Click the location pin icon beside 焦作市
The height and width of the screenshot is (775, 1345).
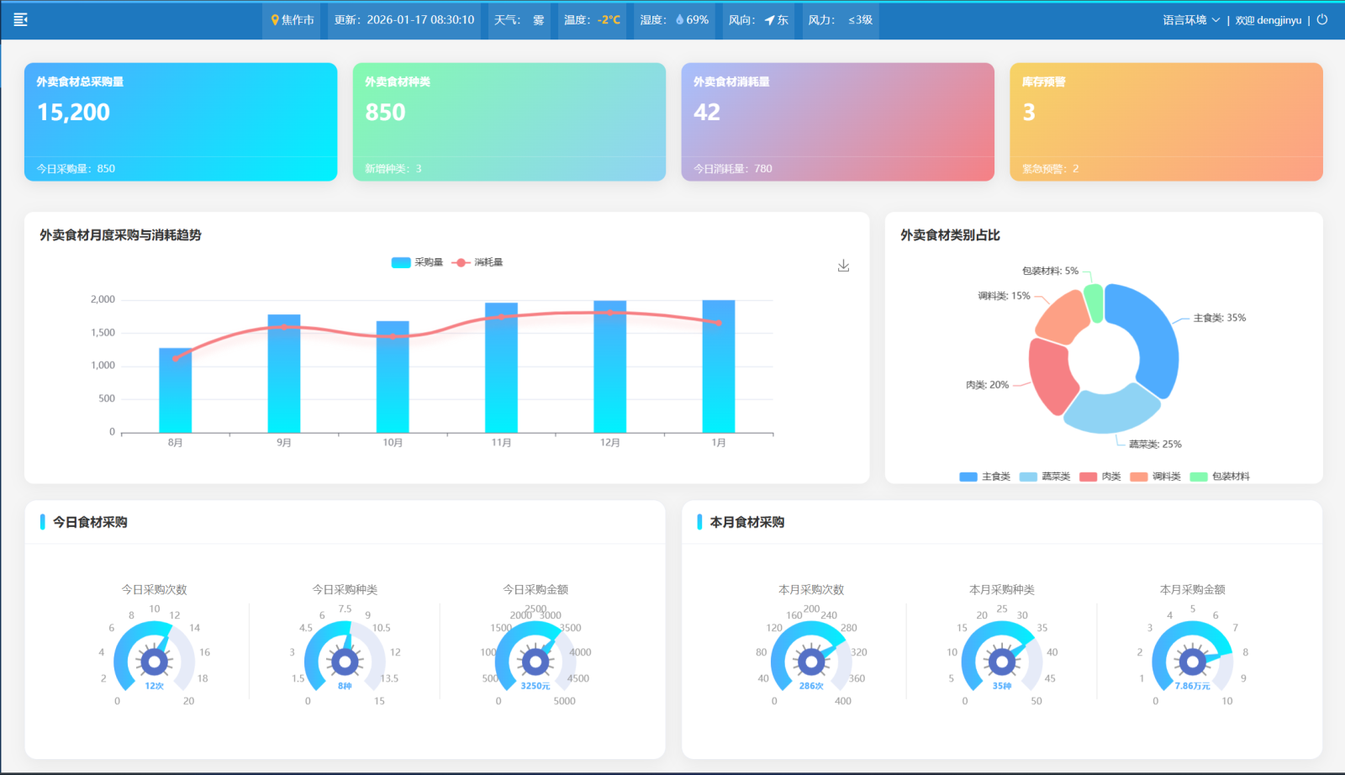[x=275, y=19]
